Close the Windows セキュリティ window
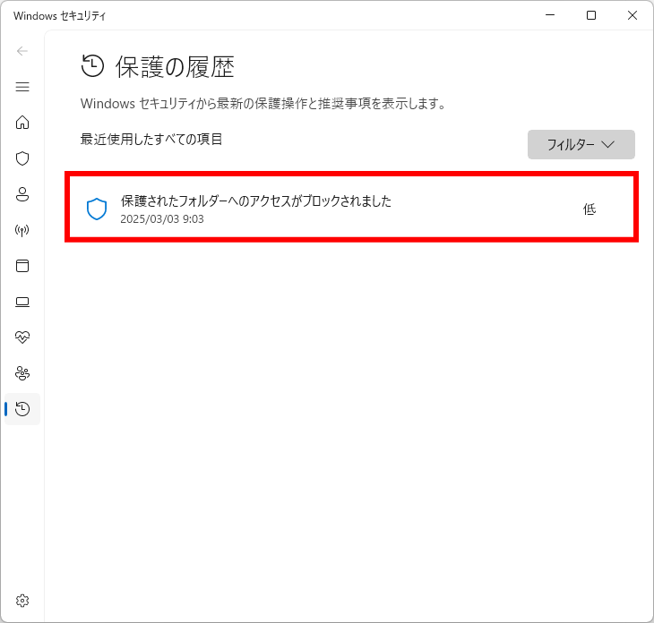The height and width of the screenshot is (623, 654). [x=632, y=15]
